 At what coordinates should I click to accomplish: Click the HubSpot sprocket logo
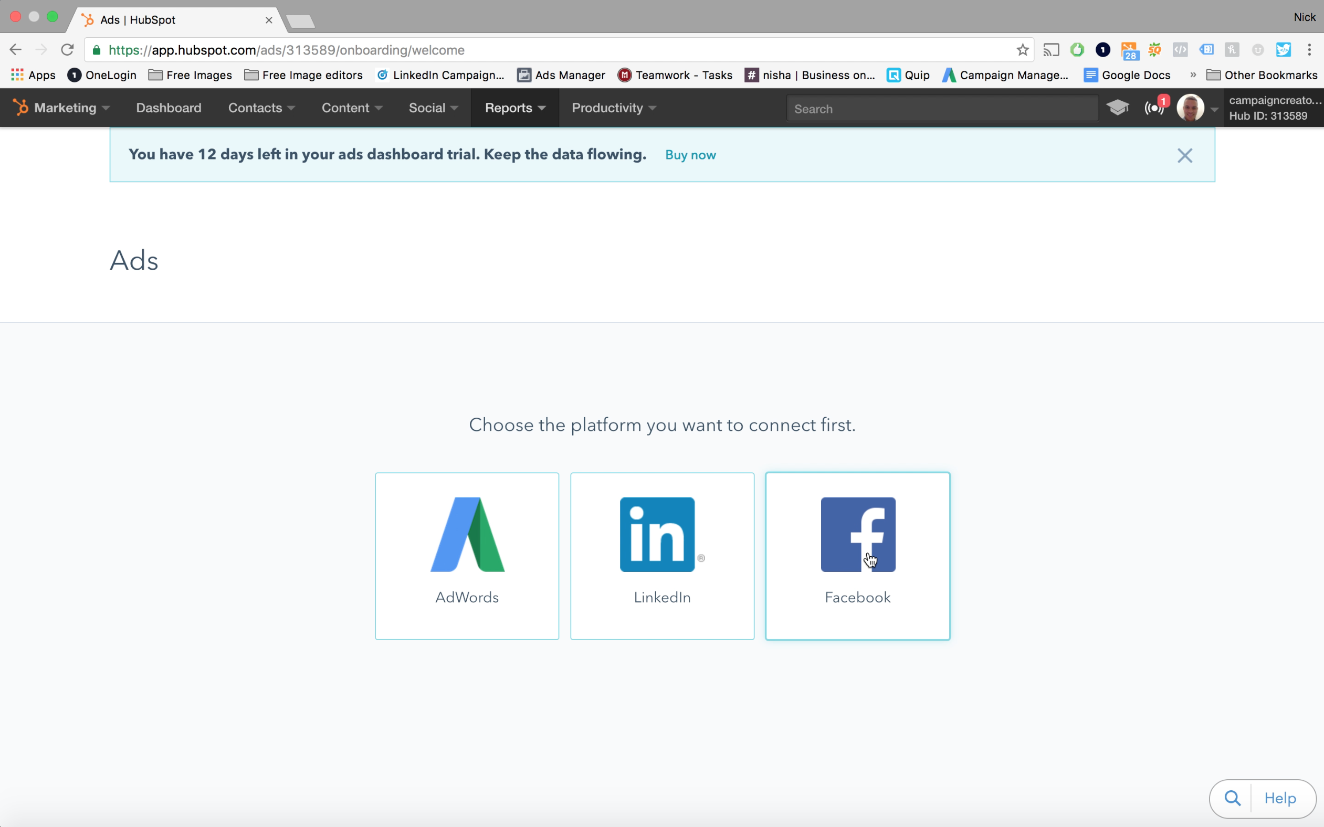click(22, 108)
